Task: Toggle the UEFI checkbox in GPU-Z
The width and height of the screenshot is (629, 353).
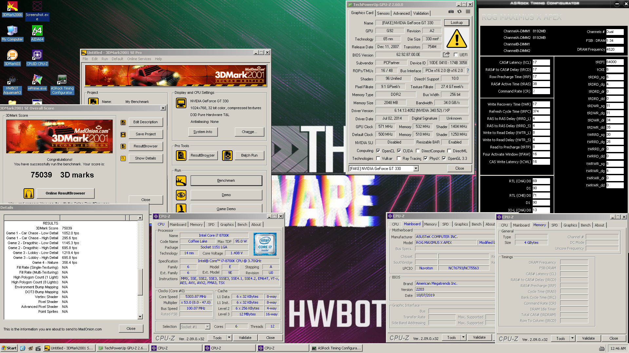Action: click(x=456, y=55)
